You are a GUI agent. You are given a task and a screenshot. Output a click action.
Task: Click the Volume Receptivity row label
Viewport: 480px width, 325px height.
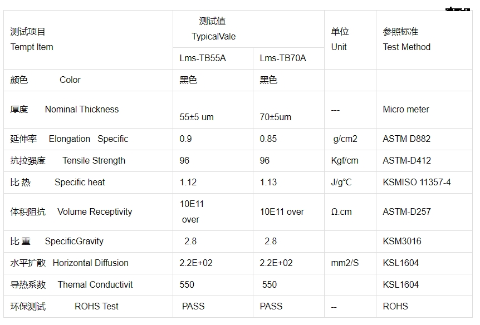pyautogui.click(x=95, y=212)
